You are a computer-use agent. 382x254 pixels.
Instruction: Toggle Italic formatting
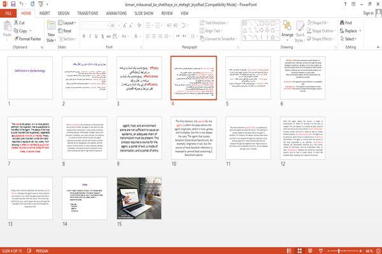90,36
